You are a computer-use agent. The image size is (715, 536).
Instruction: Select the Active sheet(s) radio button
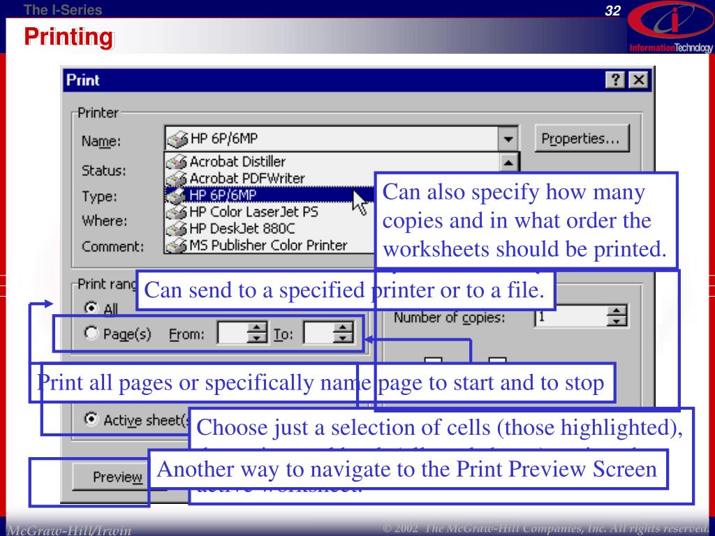(x=91, y=419)
